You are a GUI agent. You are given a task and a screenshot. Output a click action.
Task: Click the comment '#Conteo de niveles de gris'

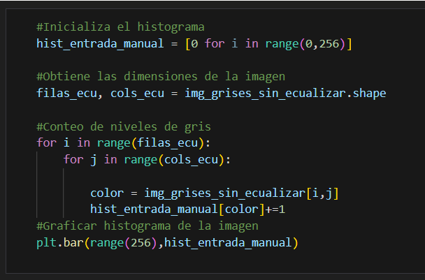124,126
